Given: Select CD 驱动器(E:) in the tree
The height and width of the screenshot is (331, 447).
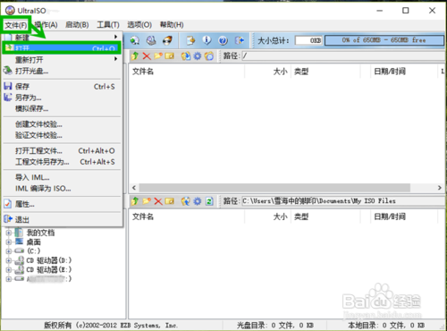Looking at the screenshot, I should click(x=49, y=269).
